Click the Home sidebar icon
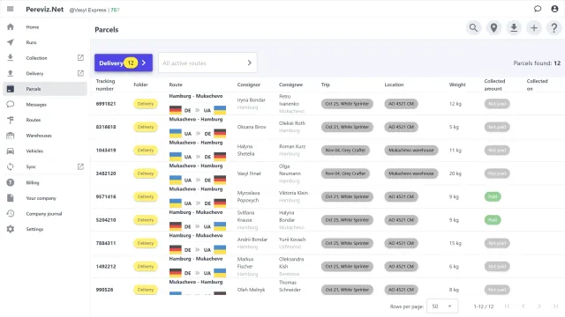This screenshot has width=565, height=317. pyautogui.click(x=11, y=27)
